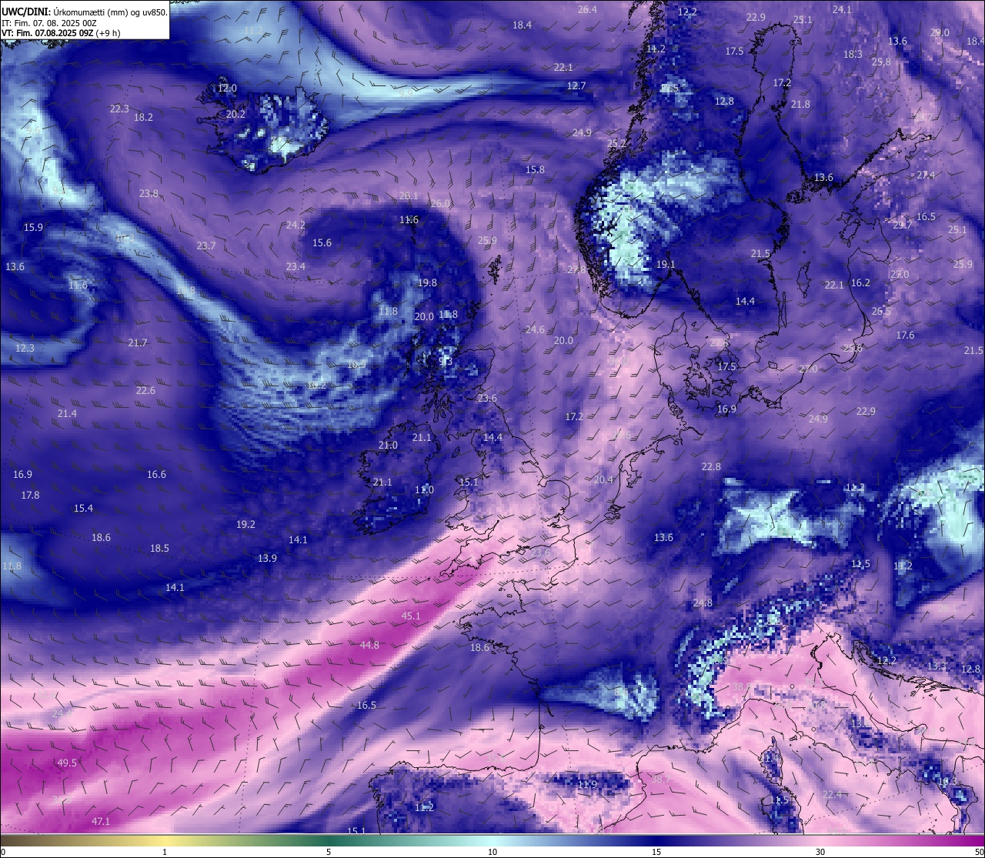Image resolution: width=985 pixels, height=858 pixels.
Task: Click the 24.1 value label
Action: click(842, 9)
